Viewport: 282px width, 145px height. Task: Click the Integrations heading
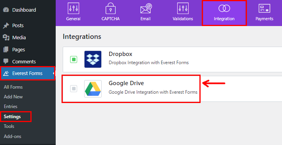click(82, 37)
